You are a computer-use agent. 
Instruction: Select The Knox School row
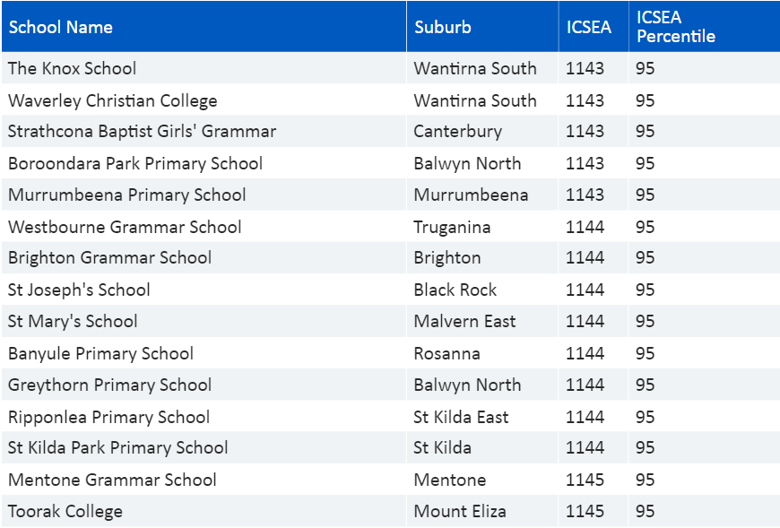click(390, 68)
